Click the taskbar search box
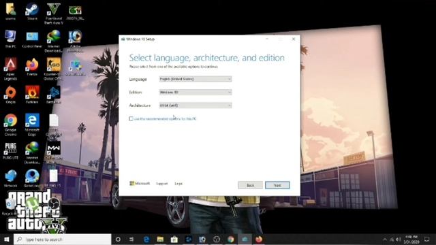This screenshot has height=245, width=436. (x=63, y=239)
